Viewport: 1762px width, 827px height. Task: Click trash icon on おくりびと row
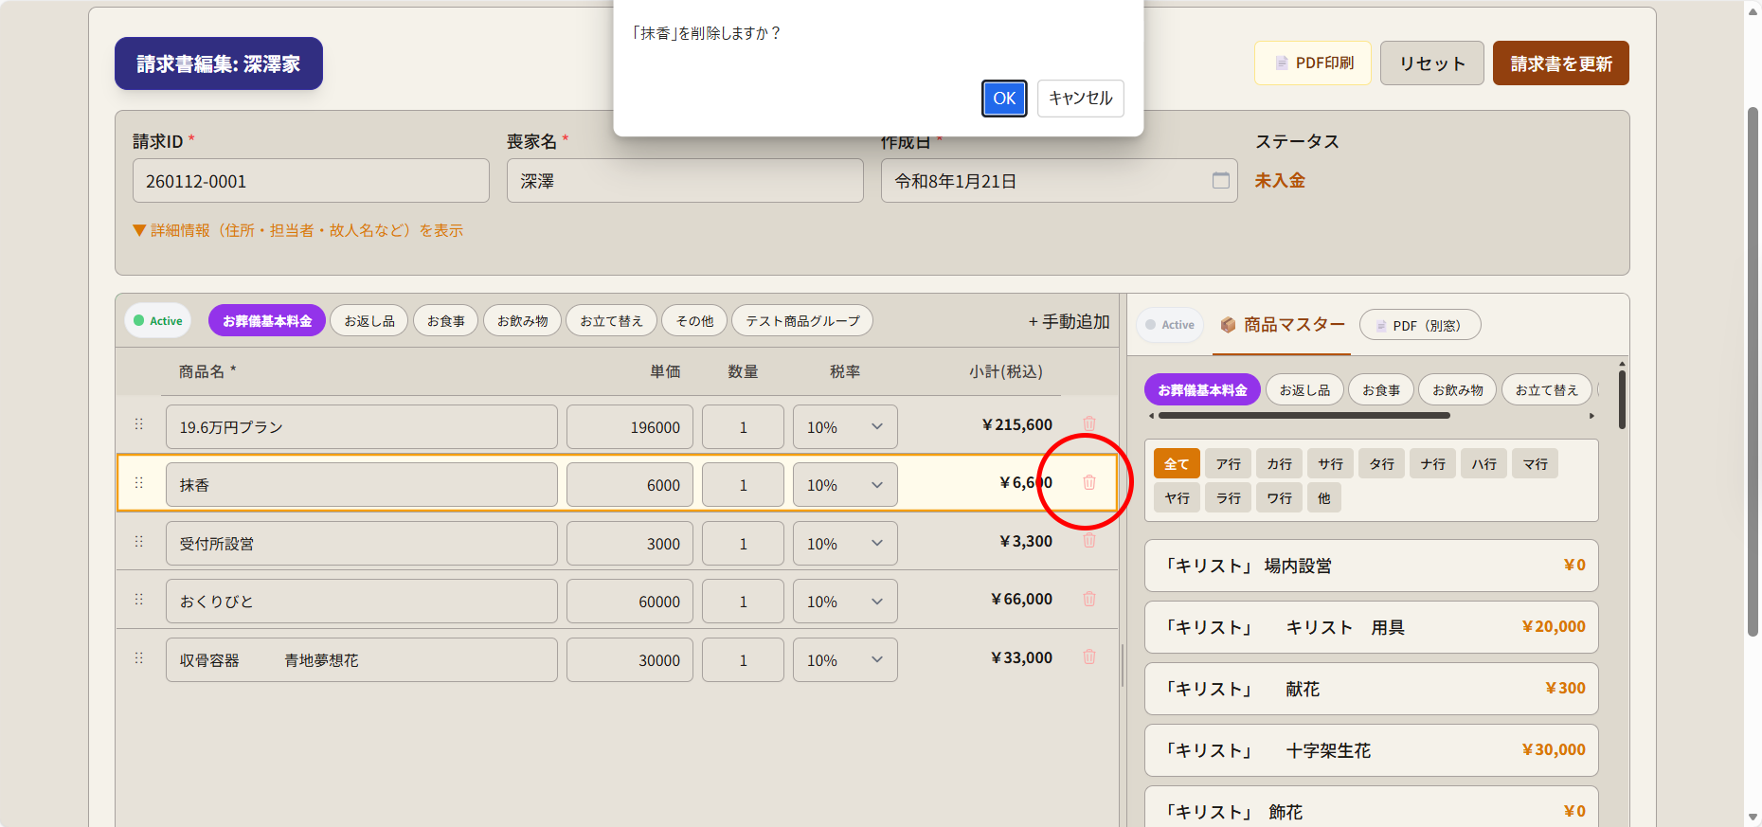[1089, 599]
